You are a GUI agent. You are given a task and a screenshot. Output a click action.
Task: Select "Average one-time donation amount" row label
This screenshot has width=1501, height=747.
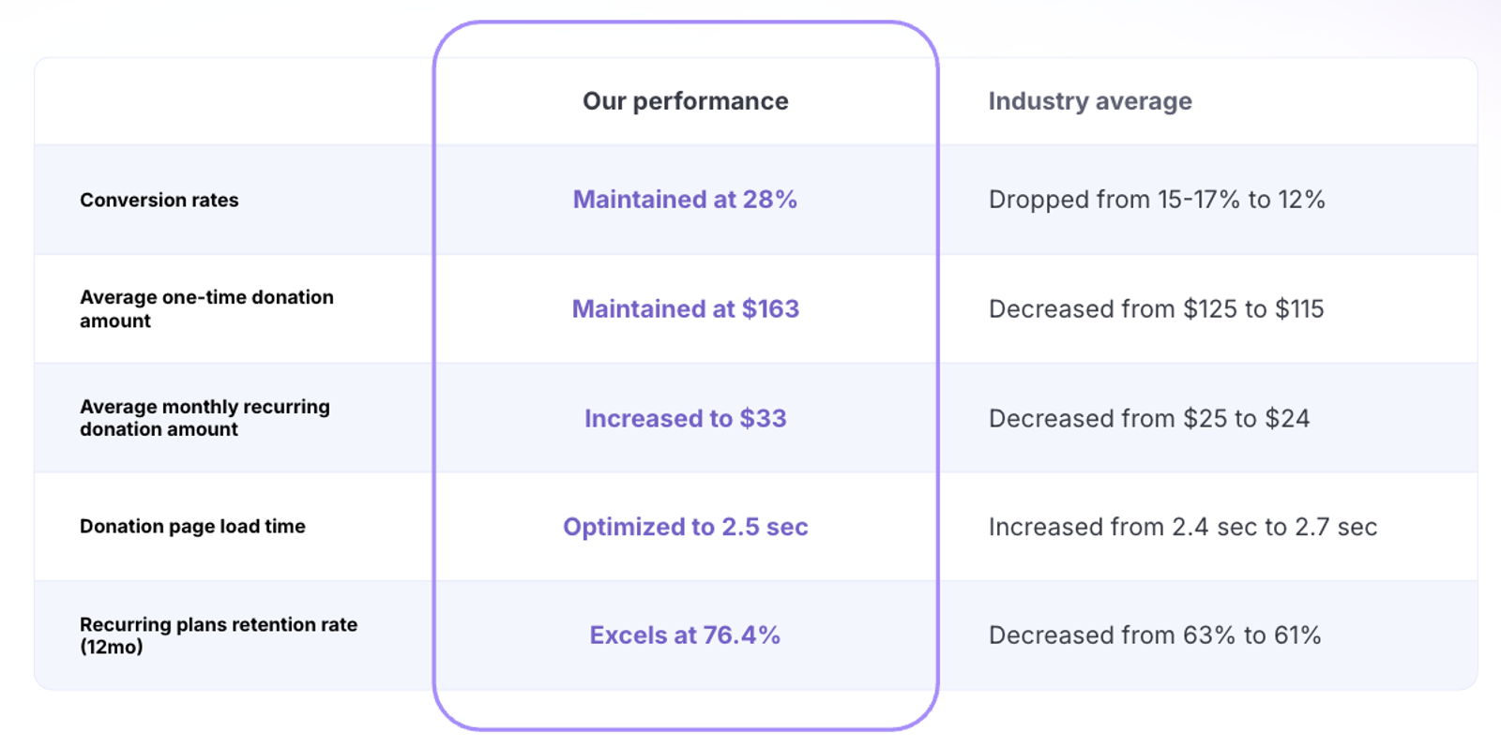click(x=206, y=308)
